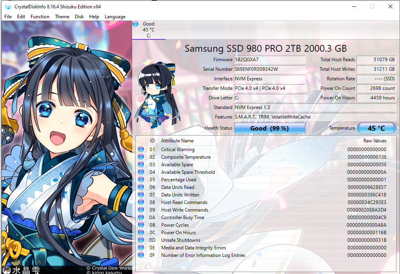Open the Theme menu

click(62, 17)
